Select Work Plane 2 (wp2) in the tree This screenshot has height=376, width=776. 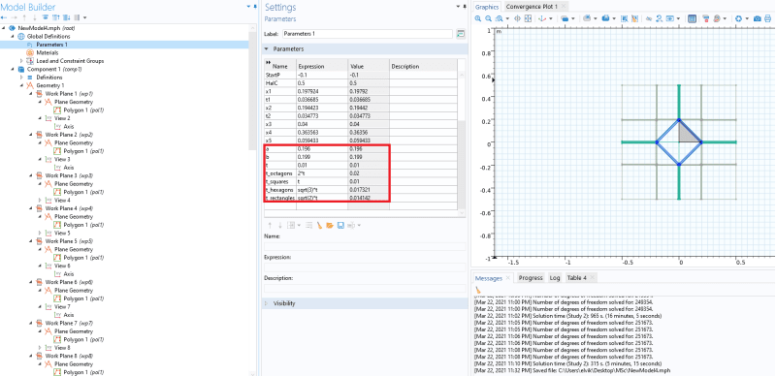[69, 135]
